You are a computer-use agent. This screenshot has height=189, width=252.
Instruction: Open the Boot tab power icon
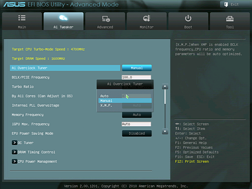click(188, 18)
